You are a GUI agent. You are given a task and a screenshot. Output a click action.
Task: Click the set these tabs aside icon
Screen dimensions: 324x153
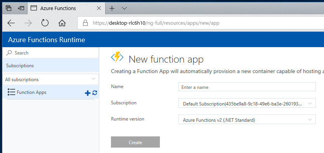tap(21, 8)
